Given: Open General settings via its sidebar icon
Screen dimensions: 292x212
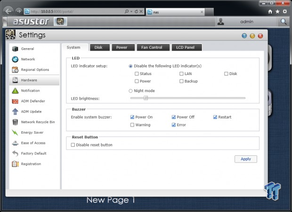Looking at the screenshot, I should click(15, 49).
